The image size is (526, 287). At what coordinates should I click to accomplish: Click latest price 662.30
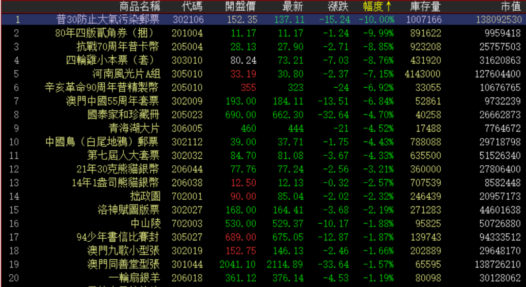[x=288, y=115]
